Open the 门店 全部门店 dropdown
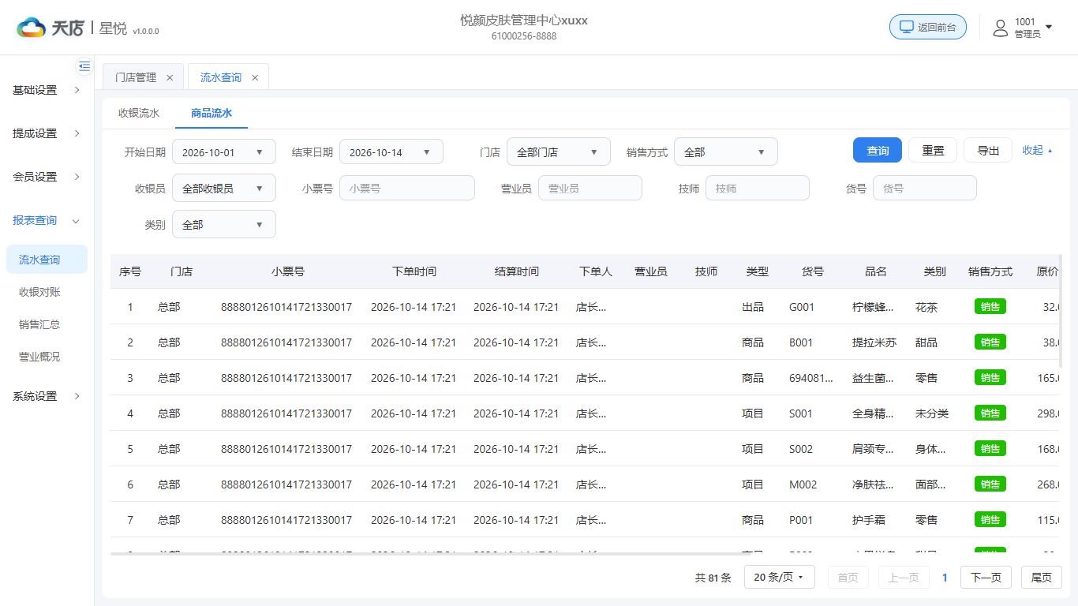 tap(559, 152)
